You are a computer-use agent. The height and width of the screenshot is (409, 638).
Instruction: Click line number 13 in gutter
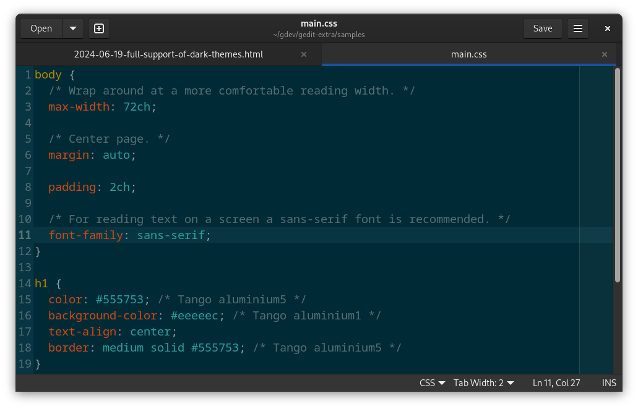[25, 268]
